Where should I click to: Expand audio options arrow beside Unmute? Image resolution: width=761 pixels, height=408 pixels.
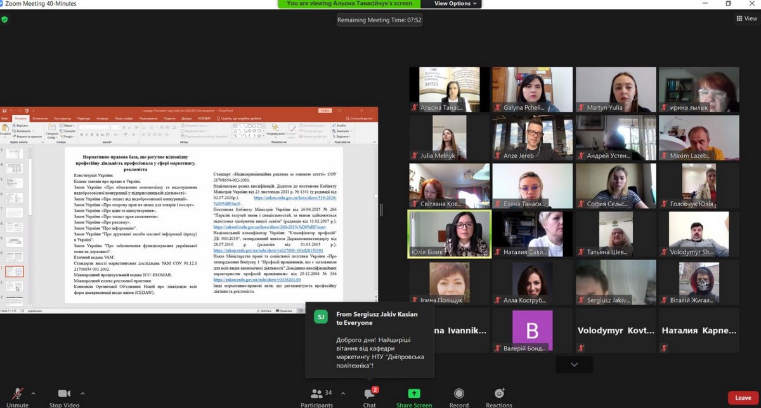[x=34, y=393]
